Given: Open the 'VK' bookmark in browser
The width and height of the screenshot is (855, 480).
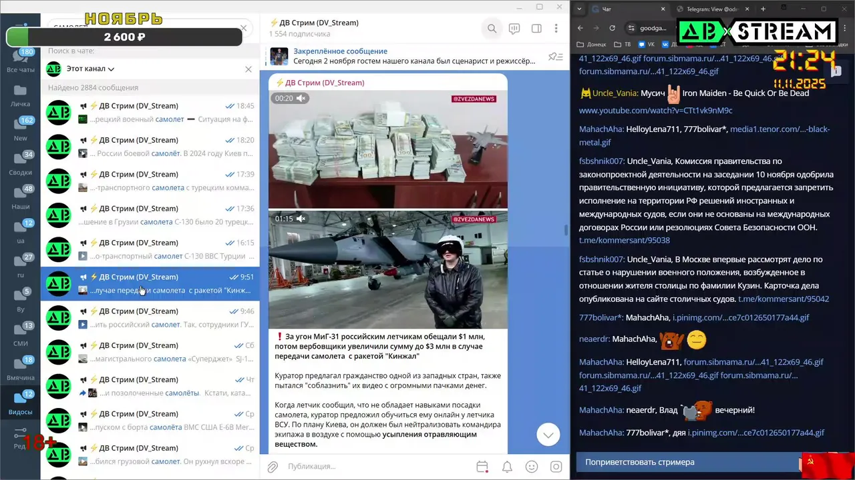Looking at the screenshot, I should pyautogui.click(x=647, y=45).
